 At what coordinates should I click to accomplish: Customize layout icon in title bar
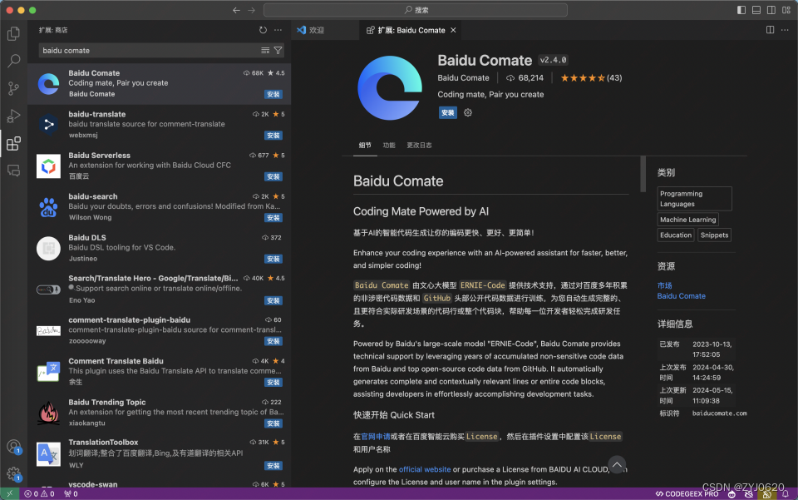click(x=786, y=10)
